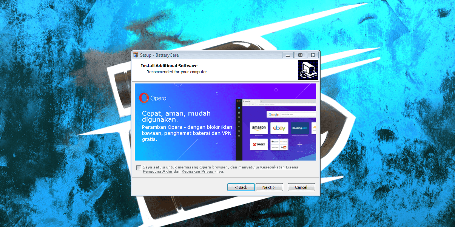Close the setup window with X

pyautogui.click(x=313, y=55)
